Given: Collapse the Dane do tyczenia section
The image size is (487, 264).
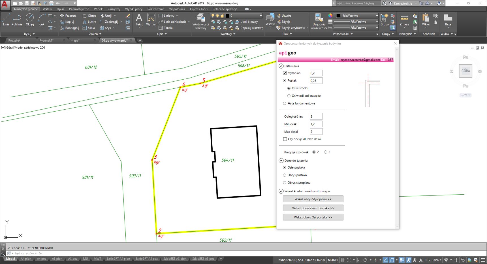Looking at the screenshot, I should point(281,161).
